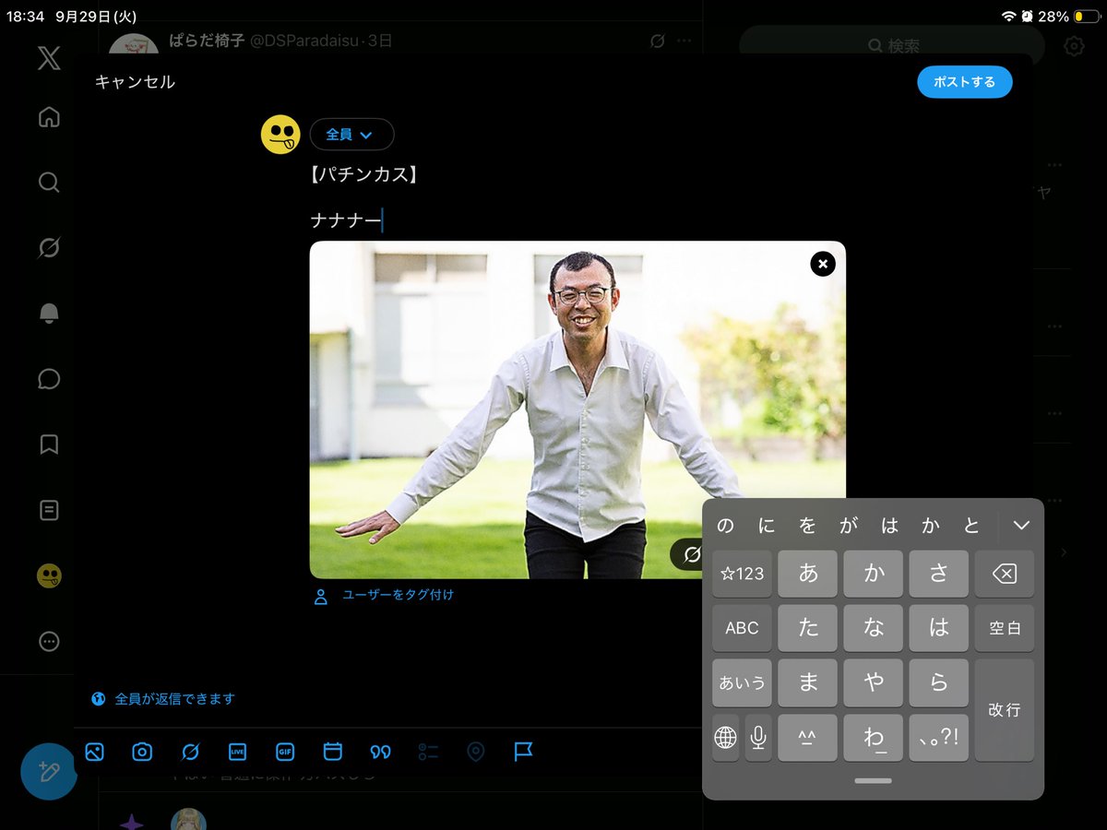Tap the は key on keyboard
Image resolution: width=1107 pixels, height=830 pixels.
pyautogui.click(x=939, y=628)
